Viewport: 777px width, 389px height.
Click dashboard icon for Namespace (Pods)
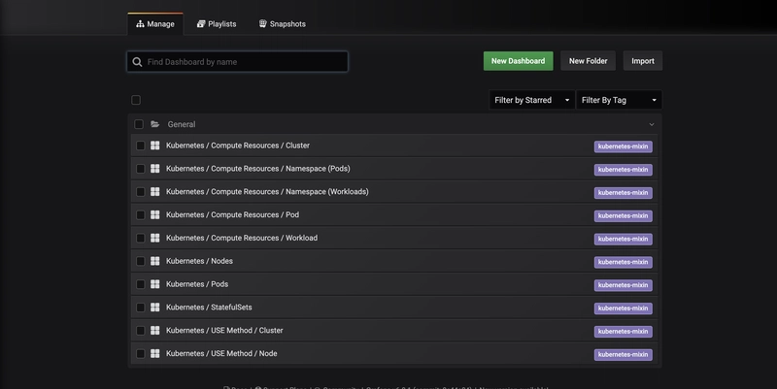click(x=155, y=169)
